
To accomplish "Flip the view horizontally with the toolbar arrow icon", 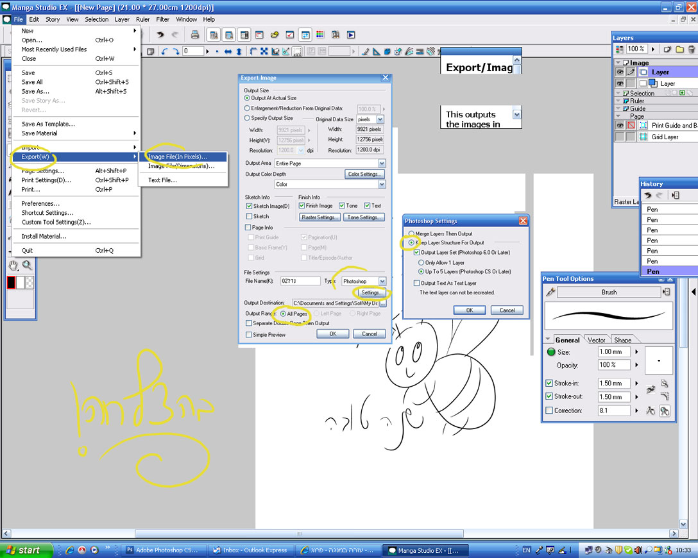I will 228,51.
